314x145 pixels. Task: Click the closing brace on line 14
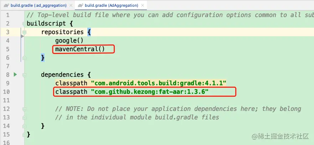(43, 126)
